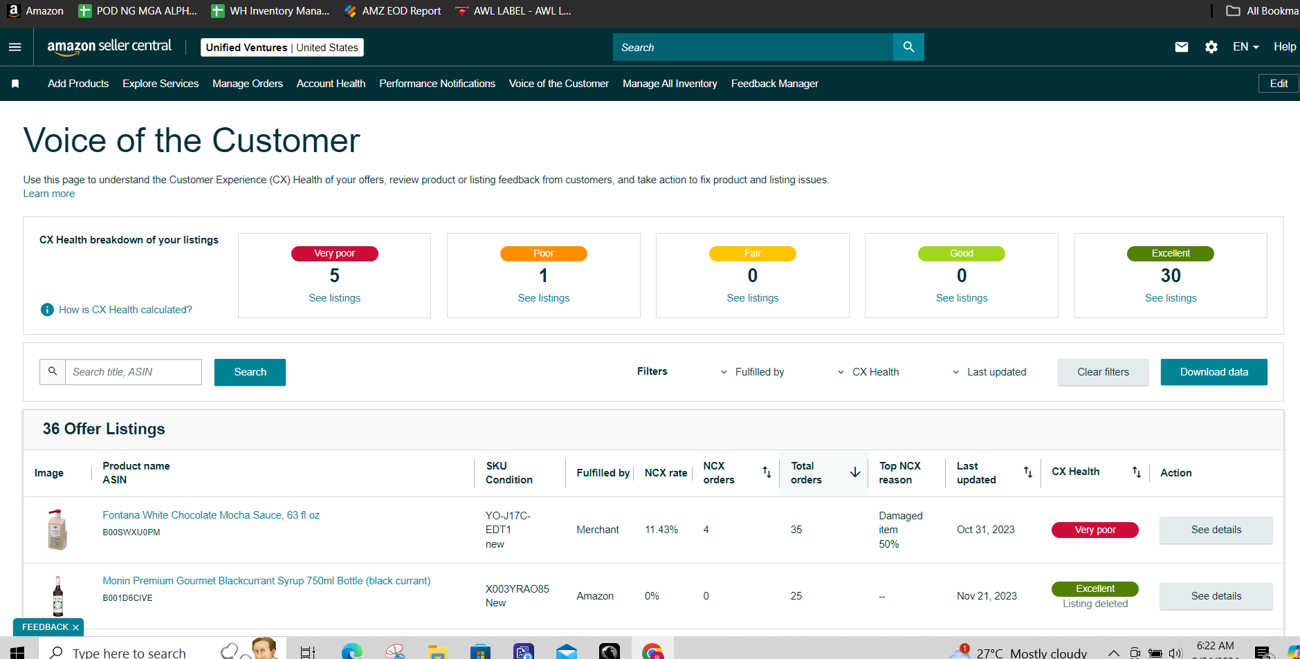Expand the CX Health filter dropdown

point(868,372)
